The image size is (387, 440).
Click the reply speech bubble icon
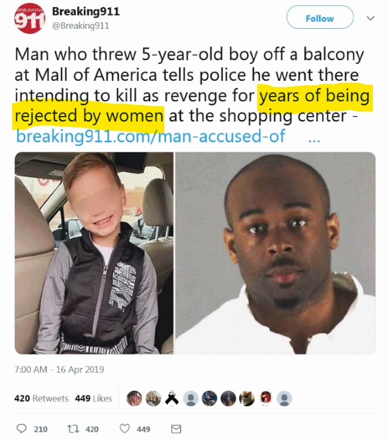[x=22, y=428]
